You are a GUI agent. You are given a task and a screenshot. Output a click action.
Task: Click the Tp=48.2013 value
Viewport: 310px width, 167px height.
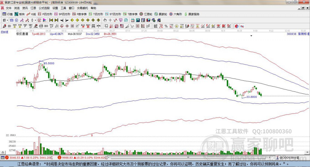pos(38,34)
